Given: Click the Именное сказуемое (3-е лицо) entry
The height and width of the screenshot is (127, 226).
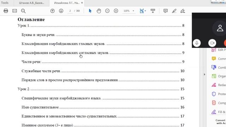Looking at the screenshot, I should 103,125.
